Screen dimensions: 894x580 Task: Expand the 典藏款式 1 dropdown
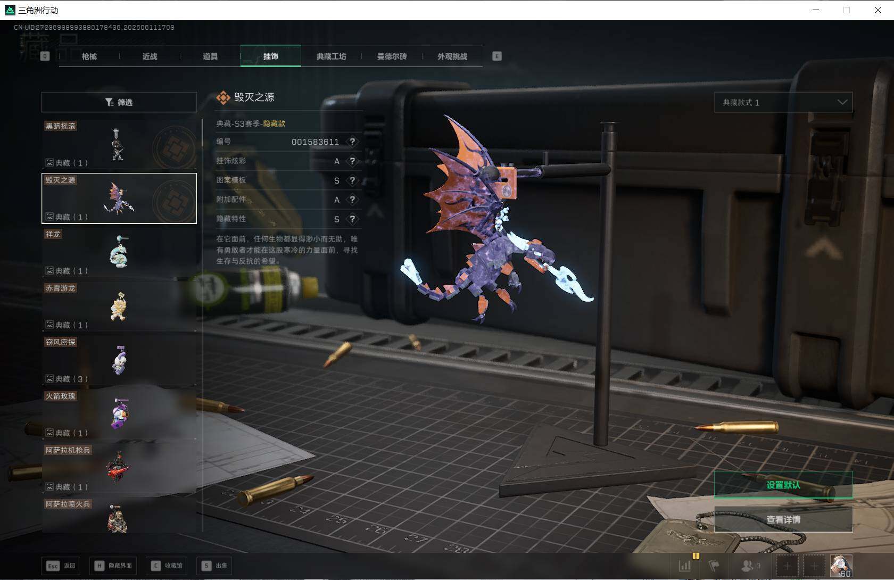(783, 102)
